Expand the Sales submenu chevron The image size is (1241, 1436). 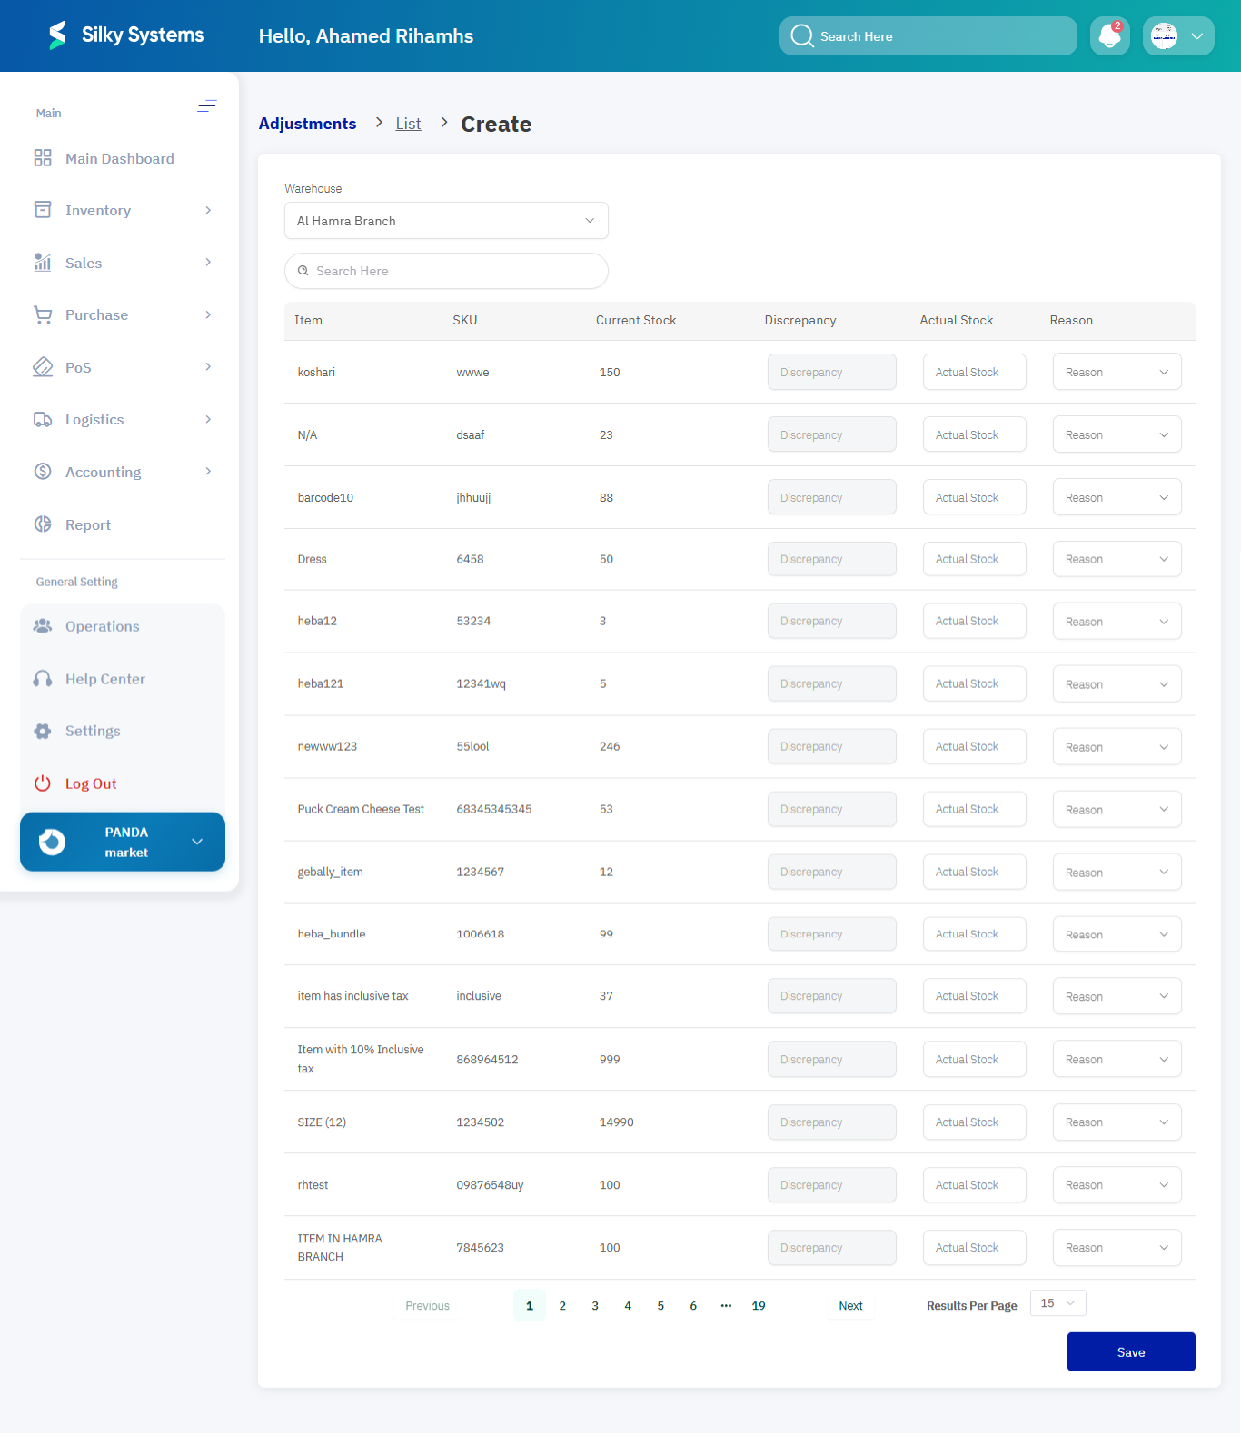click(x=208, y=263)
